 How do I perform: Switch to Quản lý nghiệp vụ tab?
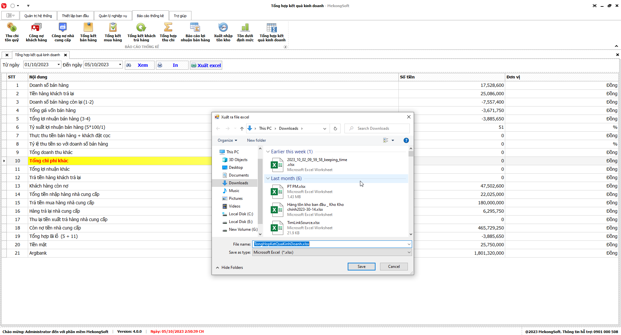tap(113, 16)
